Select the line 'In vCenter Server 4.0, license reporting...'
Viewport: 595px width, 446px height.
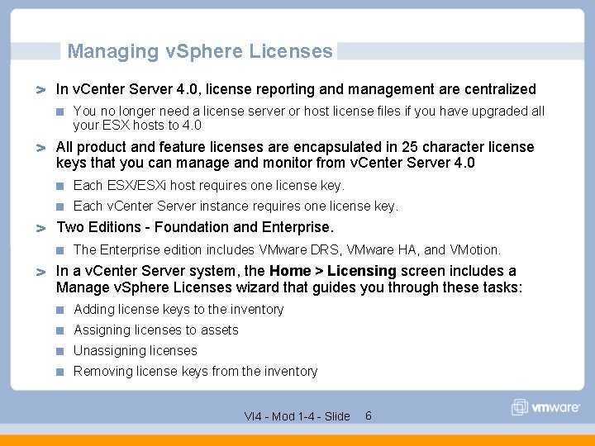click(x=296, y=89)
